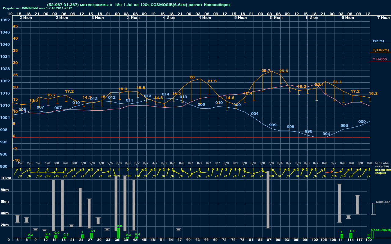Image resolution: width=391 pixels, height=244 pixels.
Task: Click the 25.7 temperature peak label
Action: click(x=266, y=71)
